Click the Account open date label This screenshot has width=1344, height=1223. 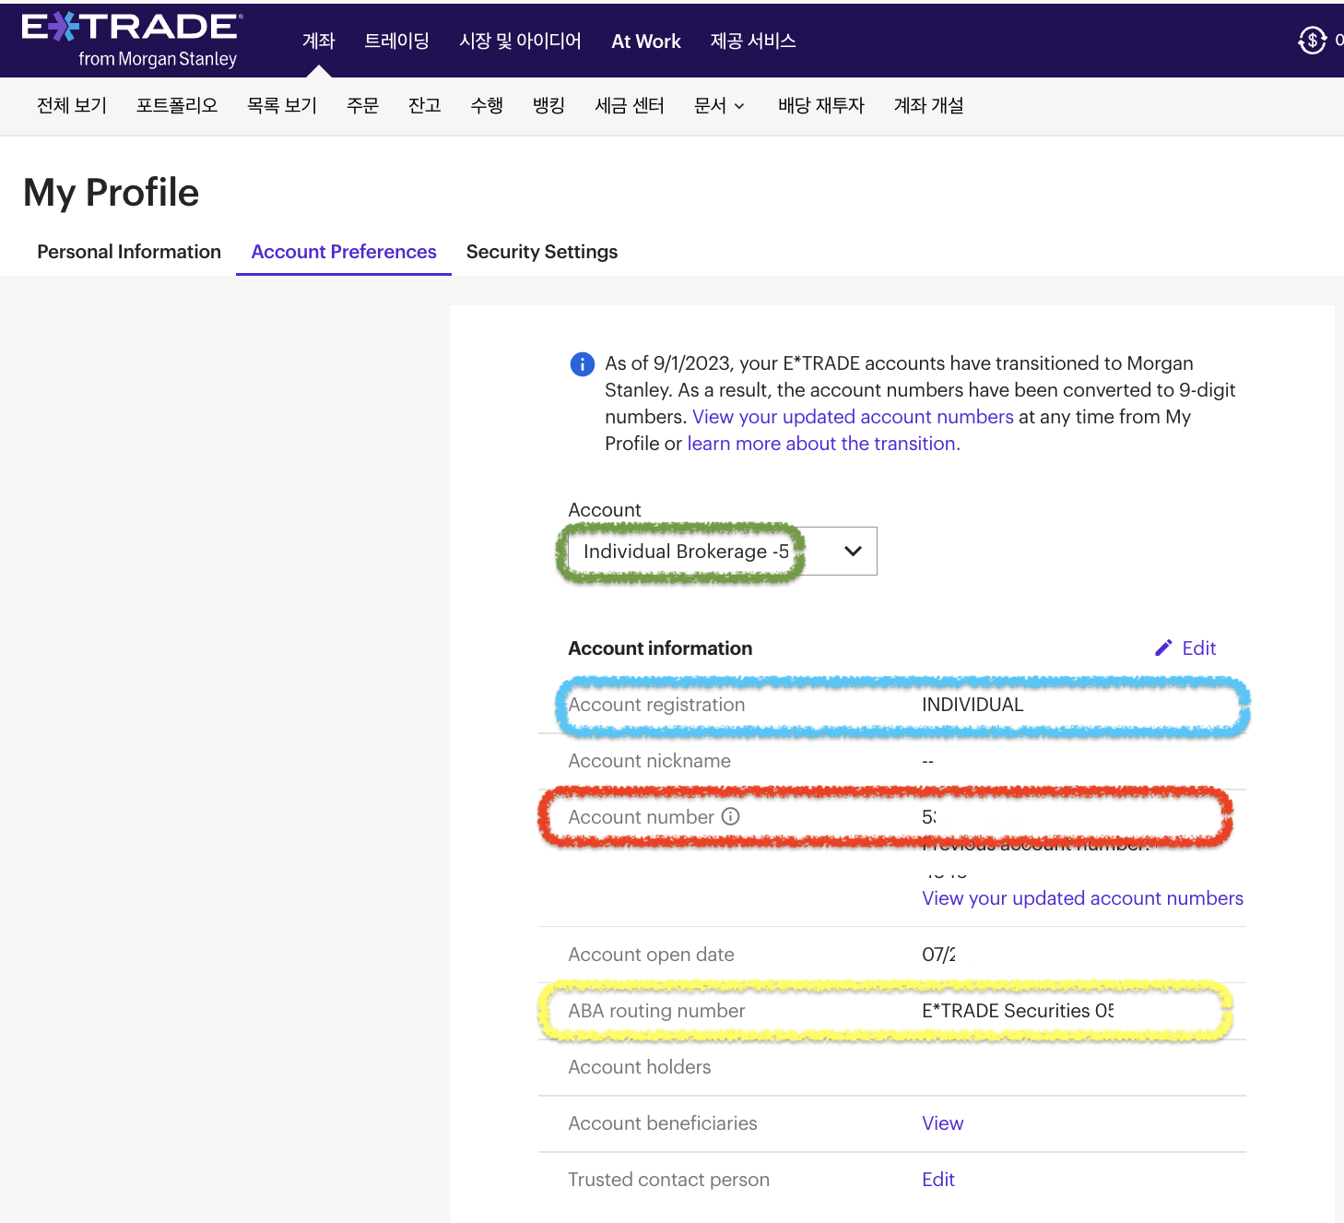pos(651,955)
